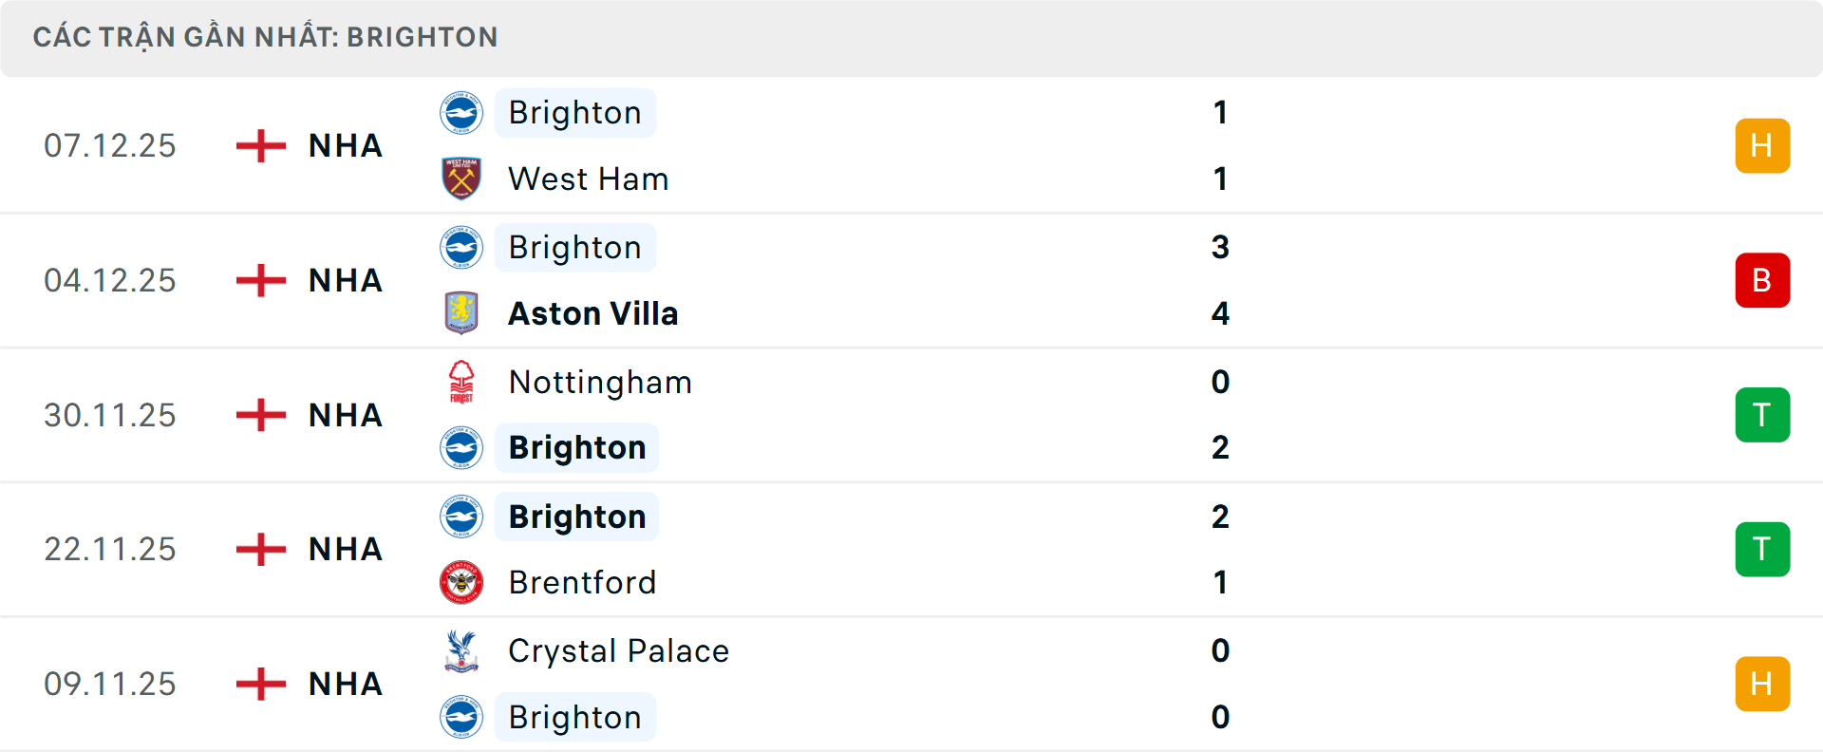Click the West Ham club crest
1823x752 pixels.
461,179
